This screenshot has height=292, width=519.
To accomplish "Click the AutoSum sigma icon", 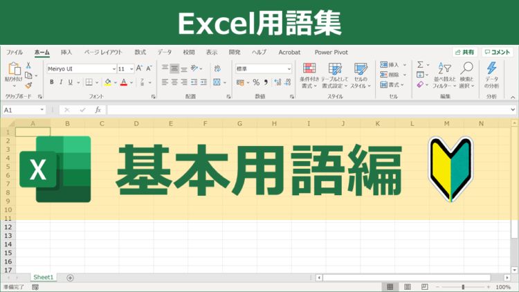I will [420, 65].
